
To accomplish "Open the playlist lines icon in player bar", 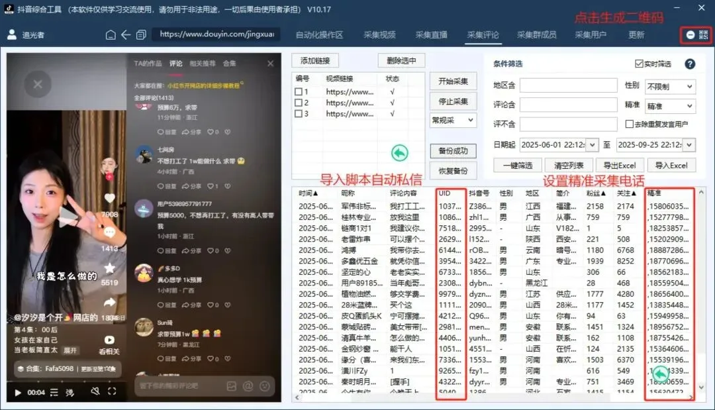I will coord(54,392).
